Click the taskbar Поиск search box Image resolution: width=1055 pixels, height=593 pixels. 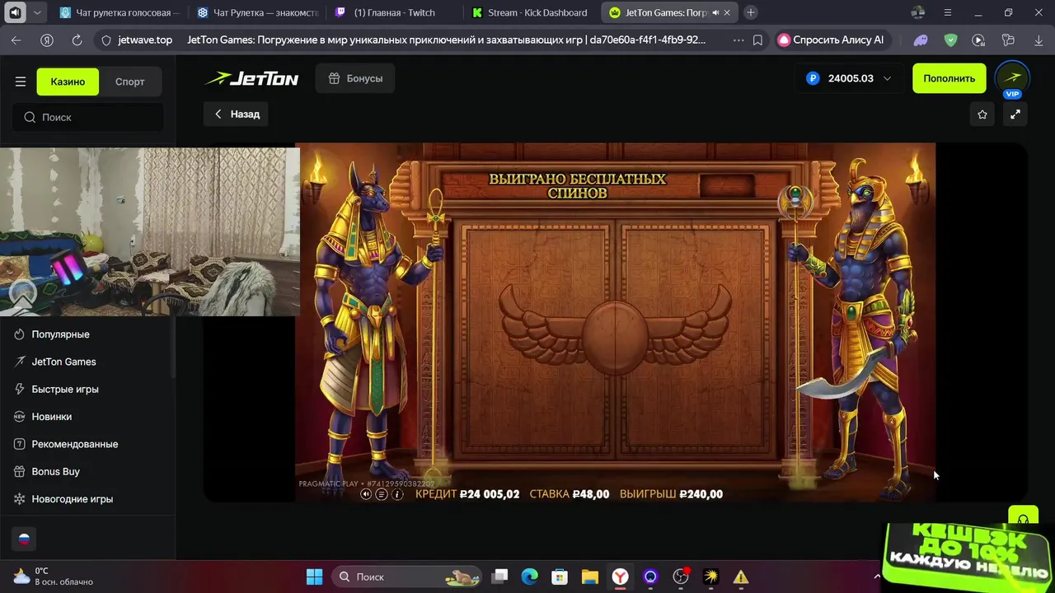[408, 577]
